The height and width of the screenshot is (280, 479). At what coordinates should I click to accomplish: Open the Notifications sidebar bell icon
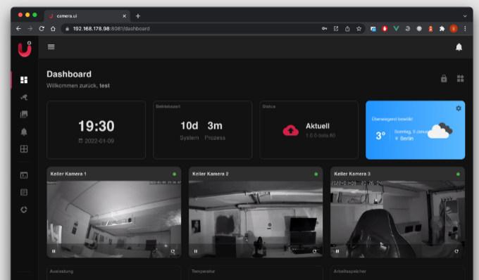pos(24,132)
